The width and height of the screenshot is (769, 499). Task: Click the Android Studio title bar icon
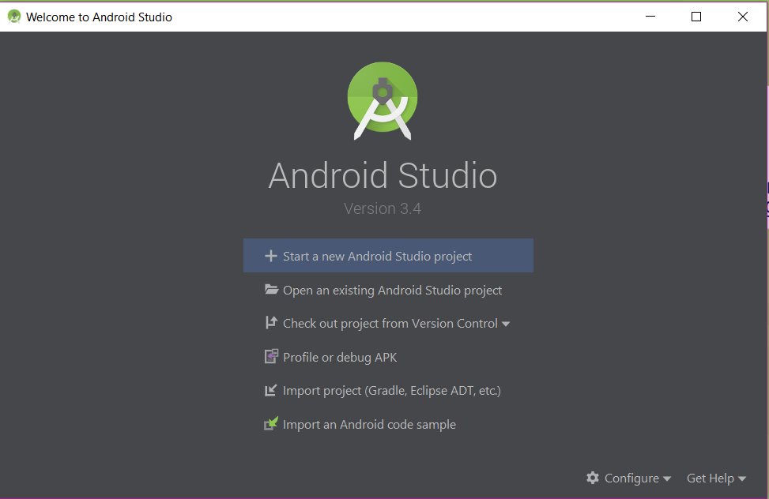(x=14, y=17)
